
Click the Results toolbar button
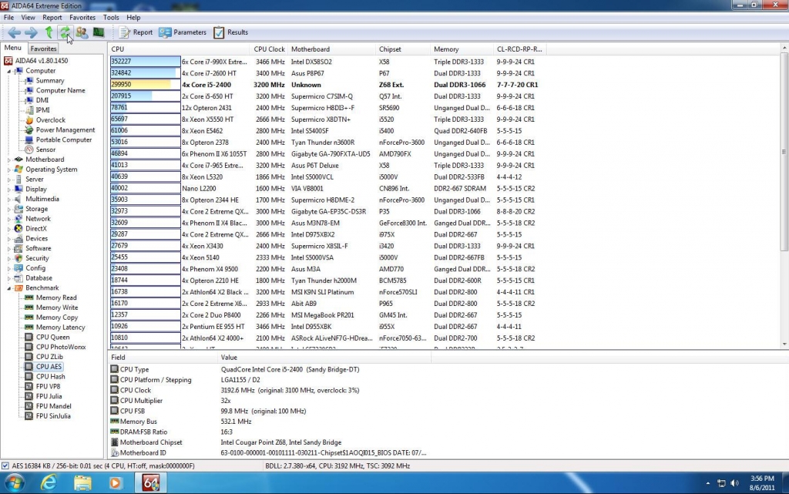pyautogui.click(x=230, y=32)
